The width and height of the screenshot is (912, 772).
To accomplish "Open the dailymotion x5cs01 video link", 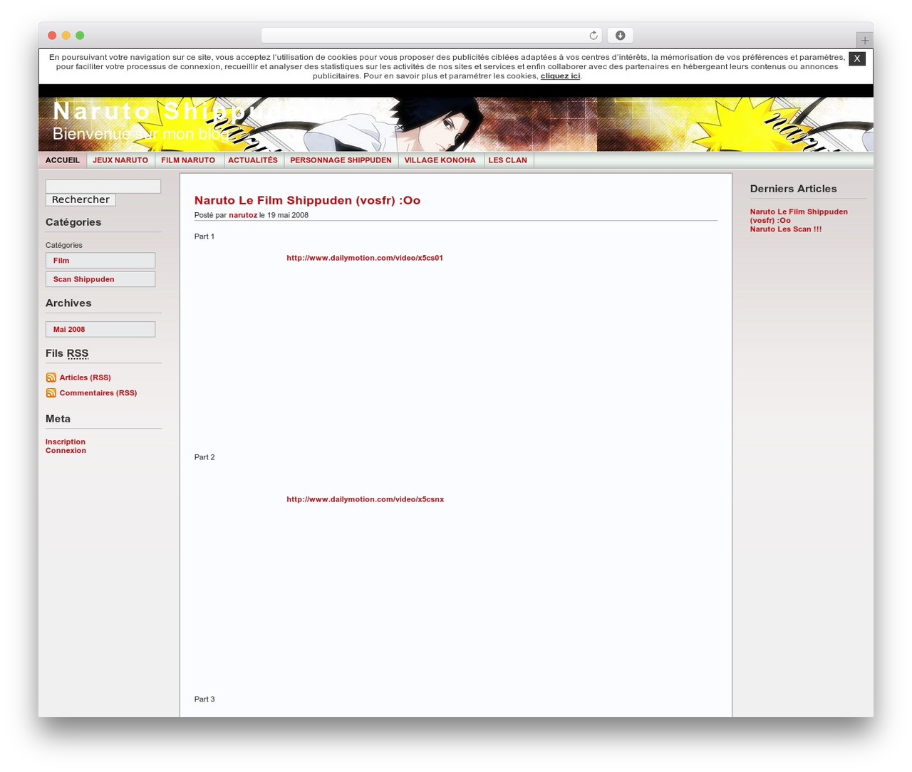I will point(365,258).
